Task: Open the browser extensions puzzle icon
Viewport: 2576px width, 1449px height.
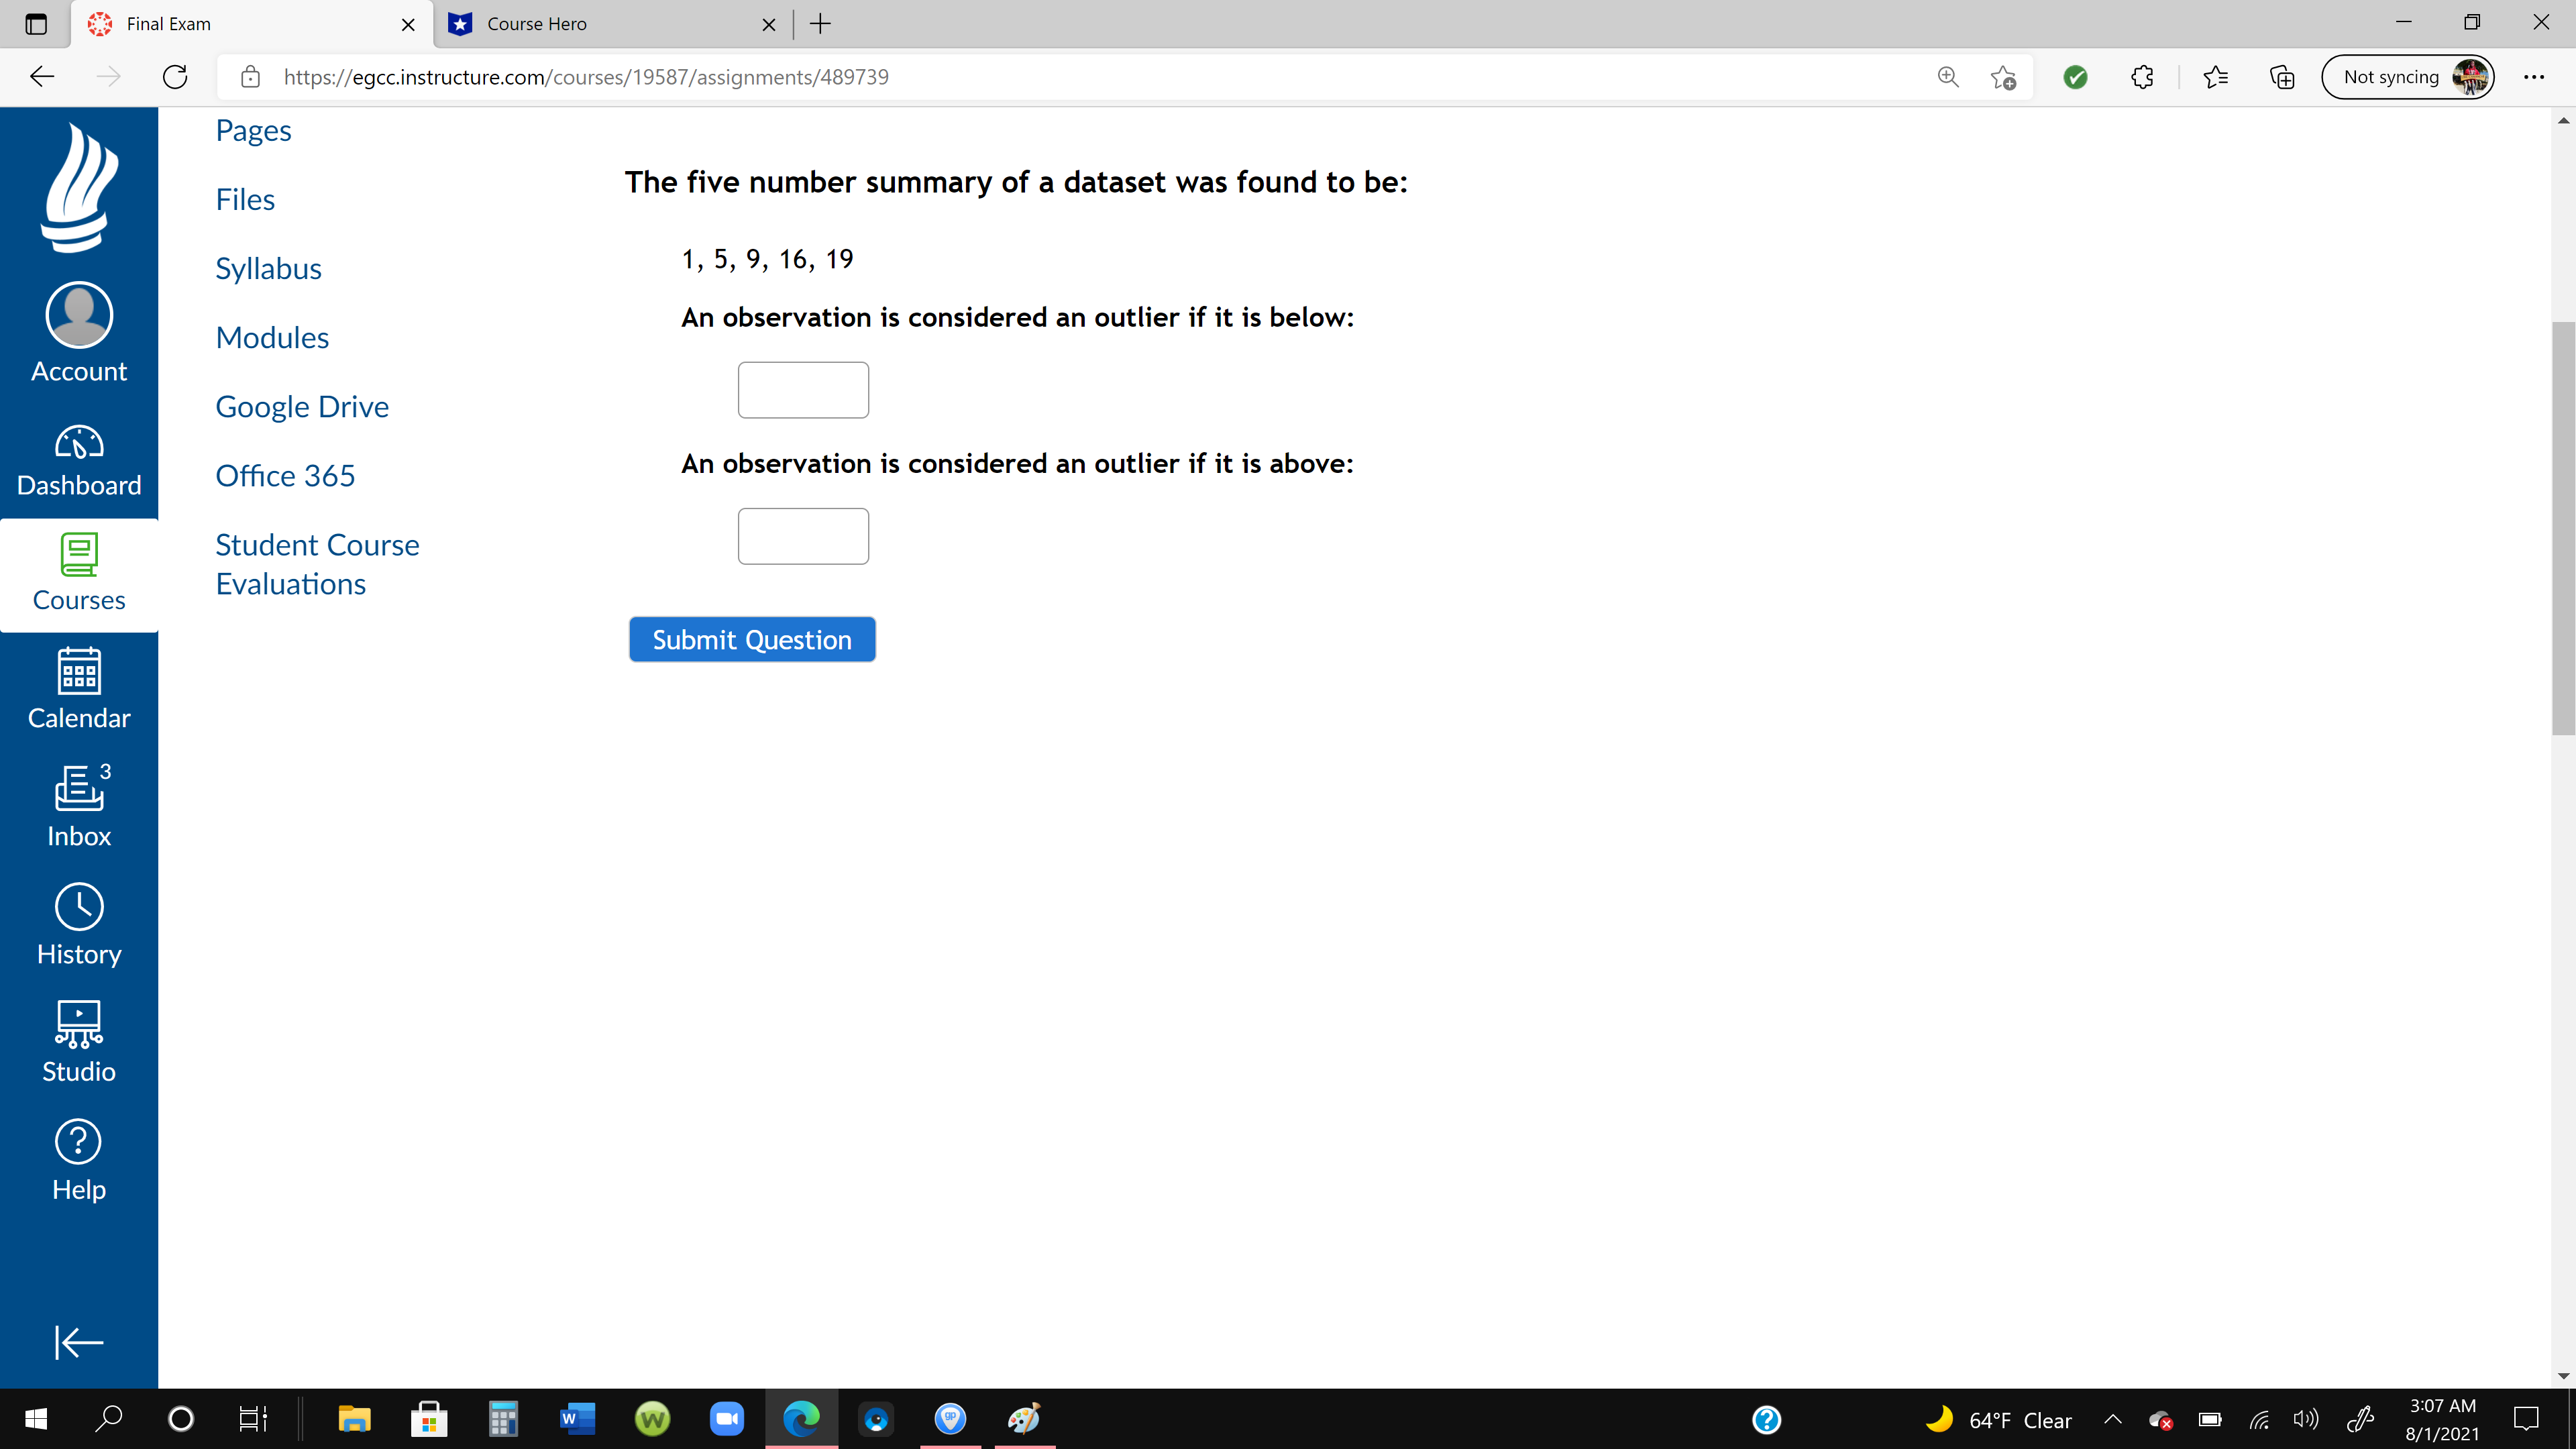Action: [2142, 76]
